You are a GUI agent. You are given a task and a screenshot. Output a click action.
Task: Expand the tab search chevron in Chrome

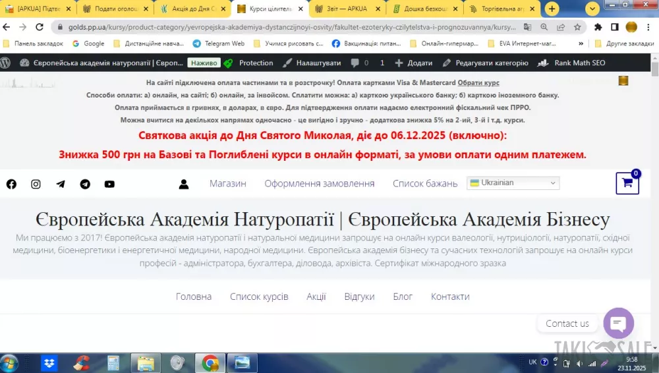(x=592, y=9)
